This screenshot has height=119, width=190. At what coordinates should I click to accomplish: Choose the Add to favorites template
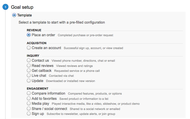29,98
